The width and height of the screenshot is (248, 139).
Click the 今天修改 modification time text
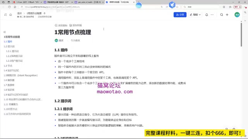click(75, 41)
